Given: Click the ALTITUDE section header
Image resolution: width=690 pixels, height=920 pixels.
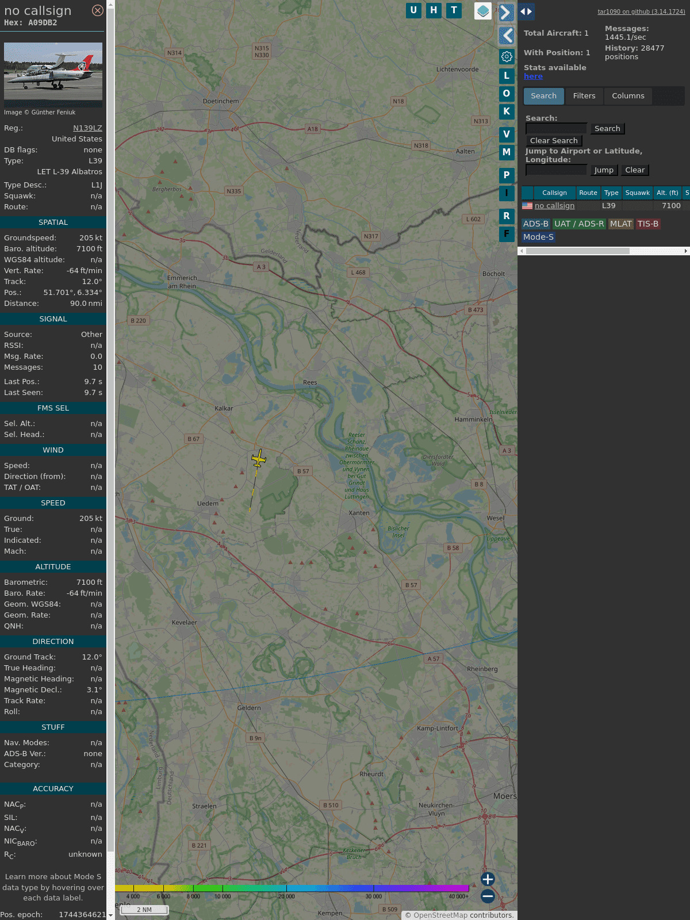Looking at the screenshot, I should (x=53, y=567).
